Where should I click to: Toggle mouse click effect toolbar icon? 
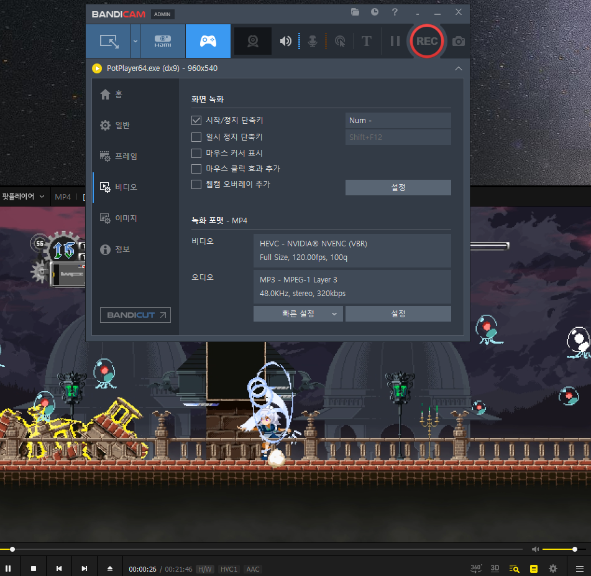pos(340,41)
